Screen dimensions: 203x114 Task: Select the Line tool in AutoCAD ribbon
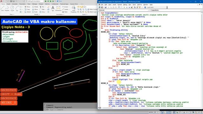coord(2,9)
